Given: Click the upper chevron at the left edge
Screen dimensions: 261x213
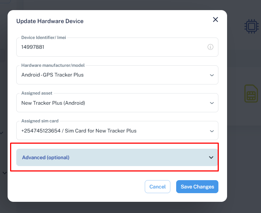Looking at the screenshot, I should click(x=2, y=133).
